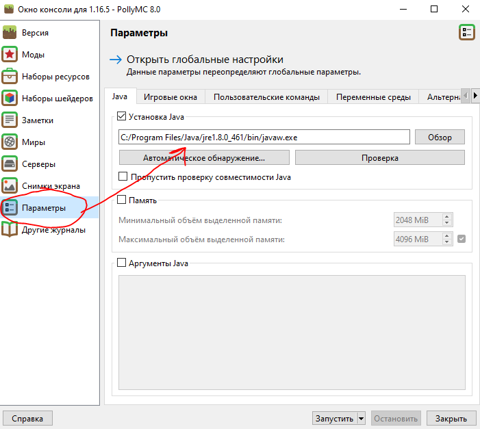Image resolution: width=480 pixels, height=429 pixels.
Task: Click the Закрыть button
Action: (451, 418)
